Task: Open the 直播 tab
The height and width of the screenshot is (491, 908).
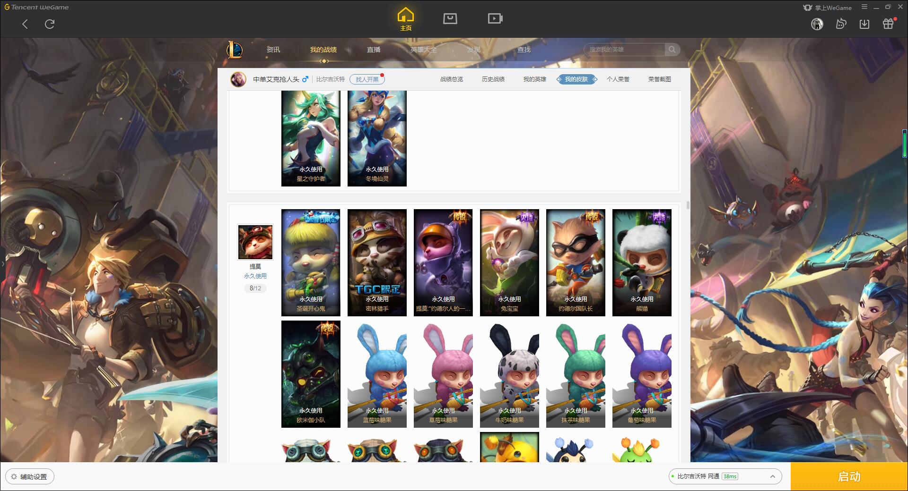Action: [x=374, y=50]
